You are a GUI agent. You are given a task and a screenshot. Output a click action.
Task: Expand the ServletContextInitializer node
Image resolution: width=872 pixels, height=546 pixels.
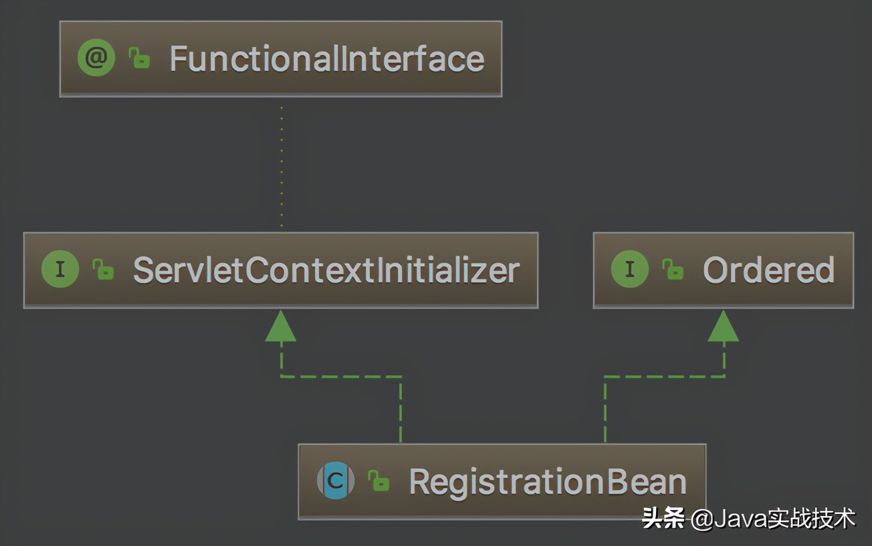[281, 270]
